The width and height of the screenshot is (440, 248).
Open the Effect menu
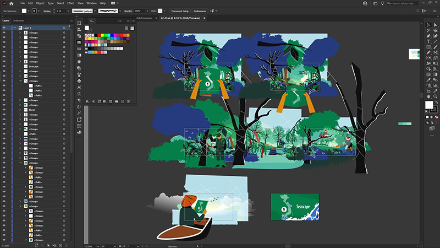coord(71,3)
